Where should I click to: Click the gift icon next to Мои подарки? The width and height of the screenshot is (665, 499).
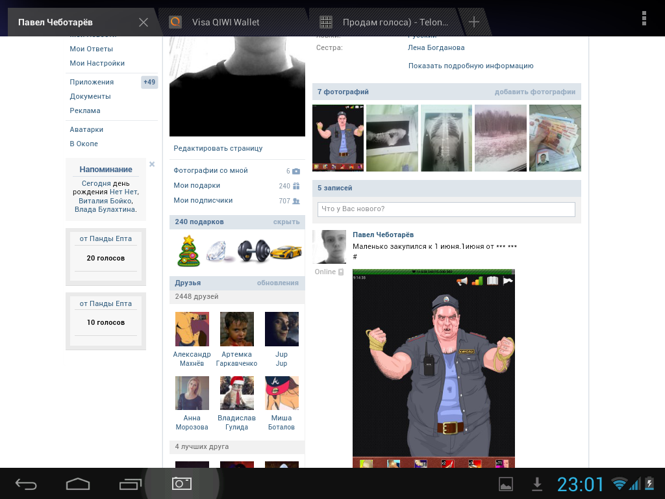tap(296, 186)
